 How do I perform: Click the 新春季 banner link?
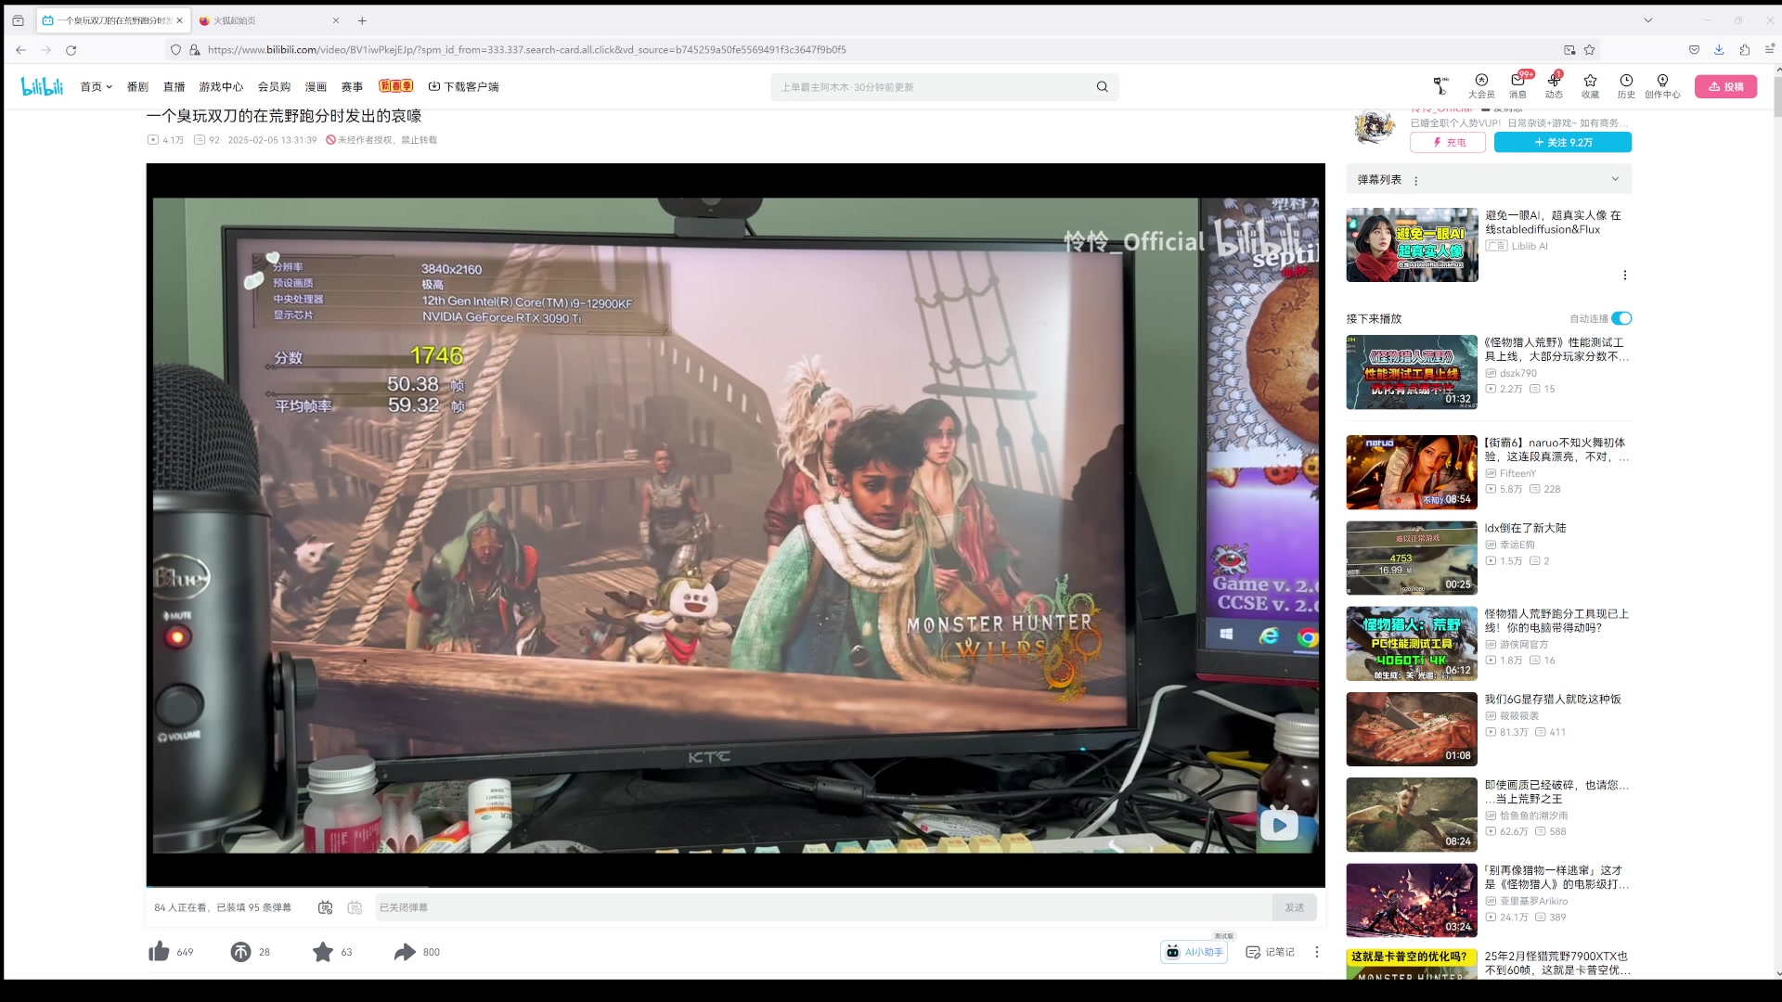pos(395,86)
